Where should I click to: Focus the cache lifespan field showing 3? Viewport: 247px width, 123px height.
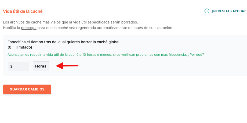click(x=19, y=66)
